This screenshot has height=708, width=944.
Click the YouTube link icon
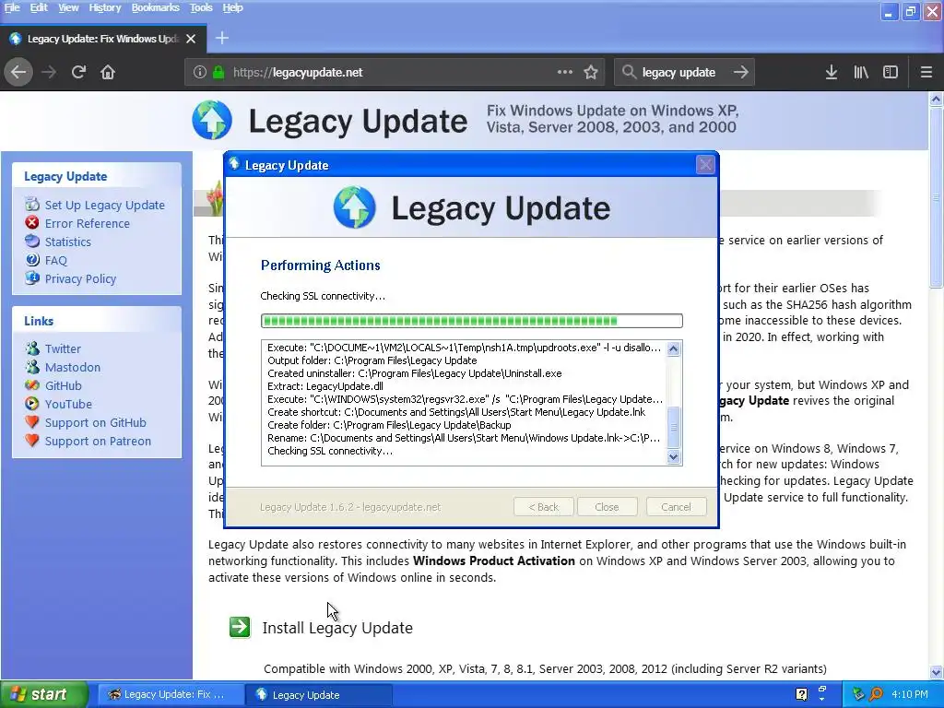click(x=32, y=404)
